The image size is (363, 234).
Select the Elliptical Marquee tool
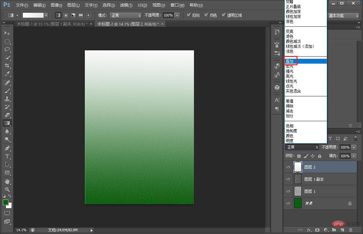(7, 42)
